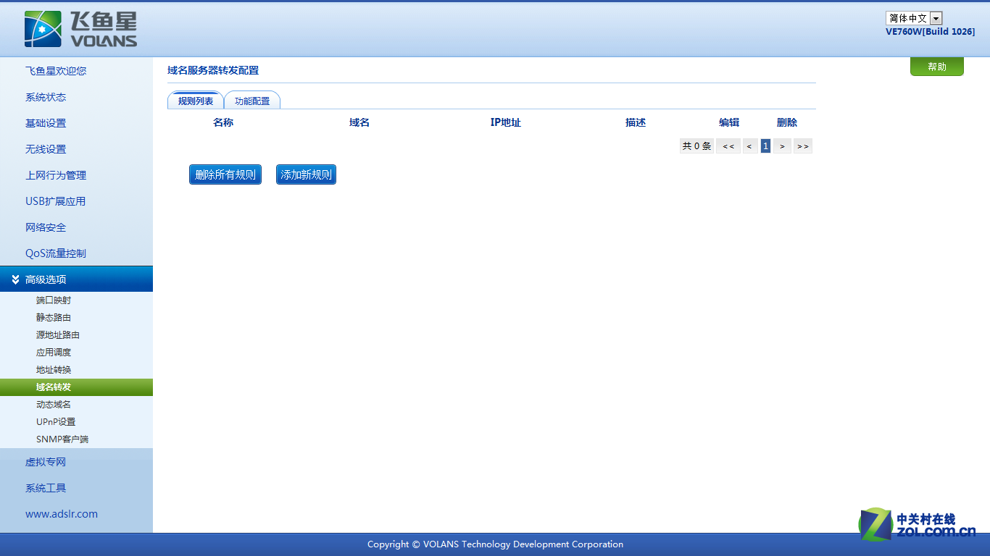
Task: Switch to the 规则列表 tab
Action: (x=196, y=101)
